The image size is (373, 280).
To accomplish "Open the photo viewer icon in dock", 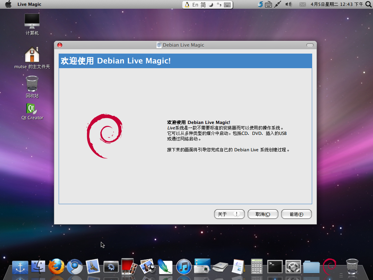I will (147, 267).
